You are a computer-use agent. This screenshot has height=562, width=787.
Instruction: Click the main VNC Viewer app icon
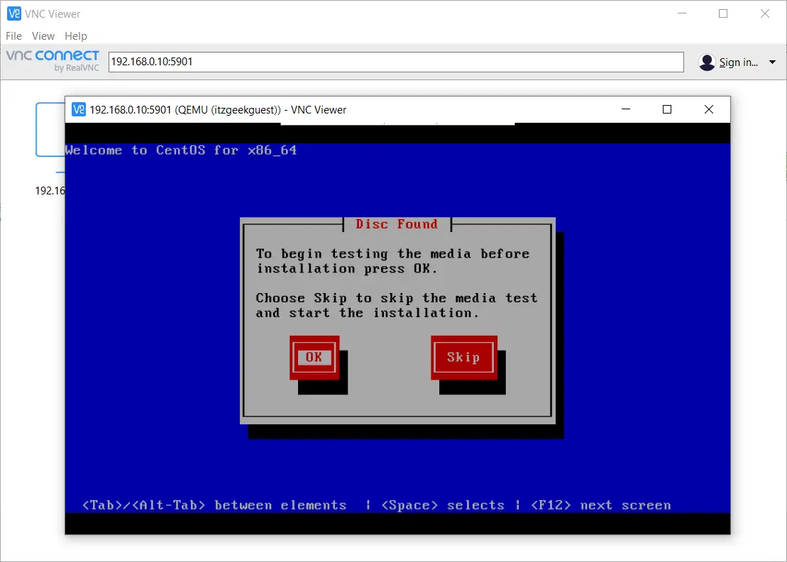click(x=14, y=13)
